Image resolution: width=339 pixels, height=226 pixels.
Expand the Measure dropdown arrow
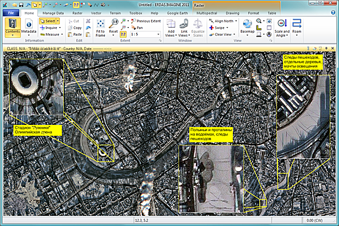[62, 34]
